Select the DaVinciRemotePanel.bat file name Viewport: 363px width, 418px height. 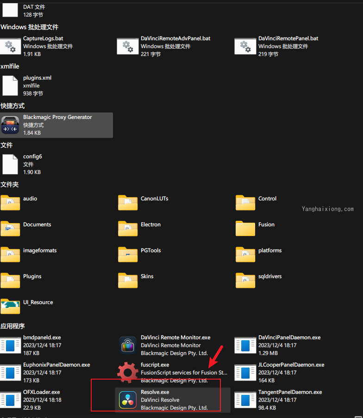coord(288,38)
